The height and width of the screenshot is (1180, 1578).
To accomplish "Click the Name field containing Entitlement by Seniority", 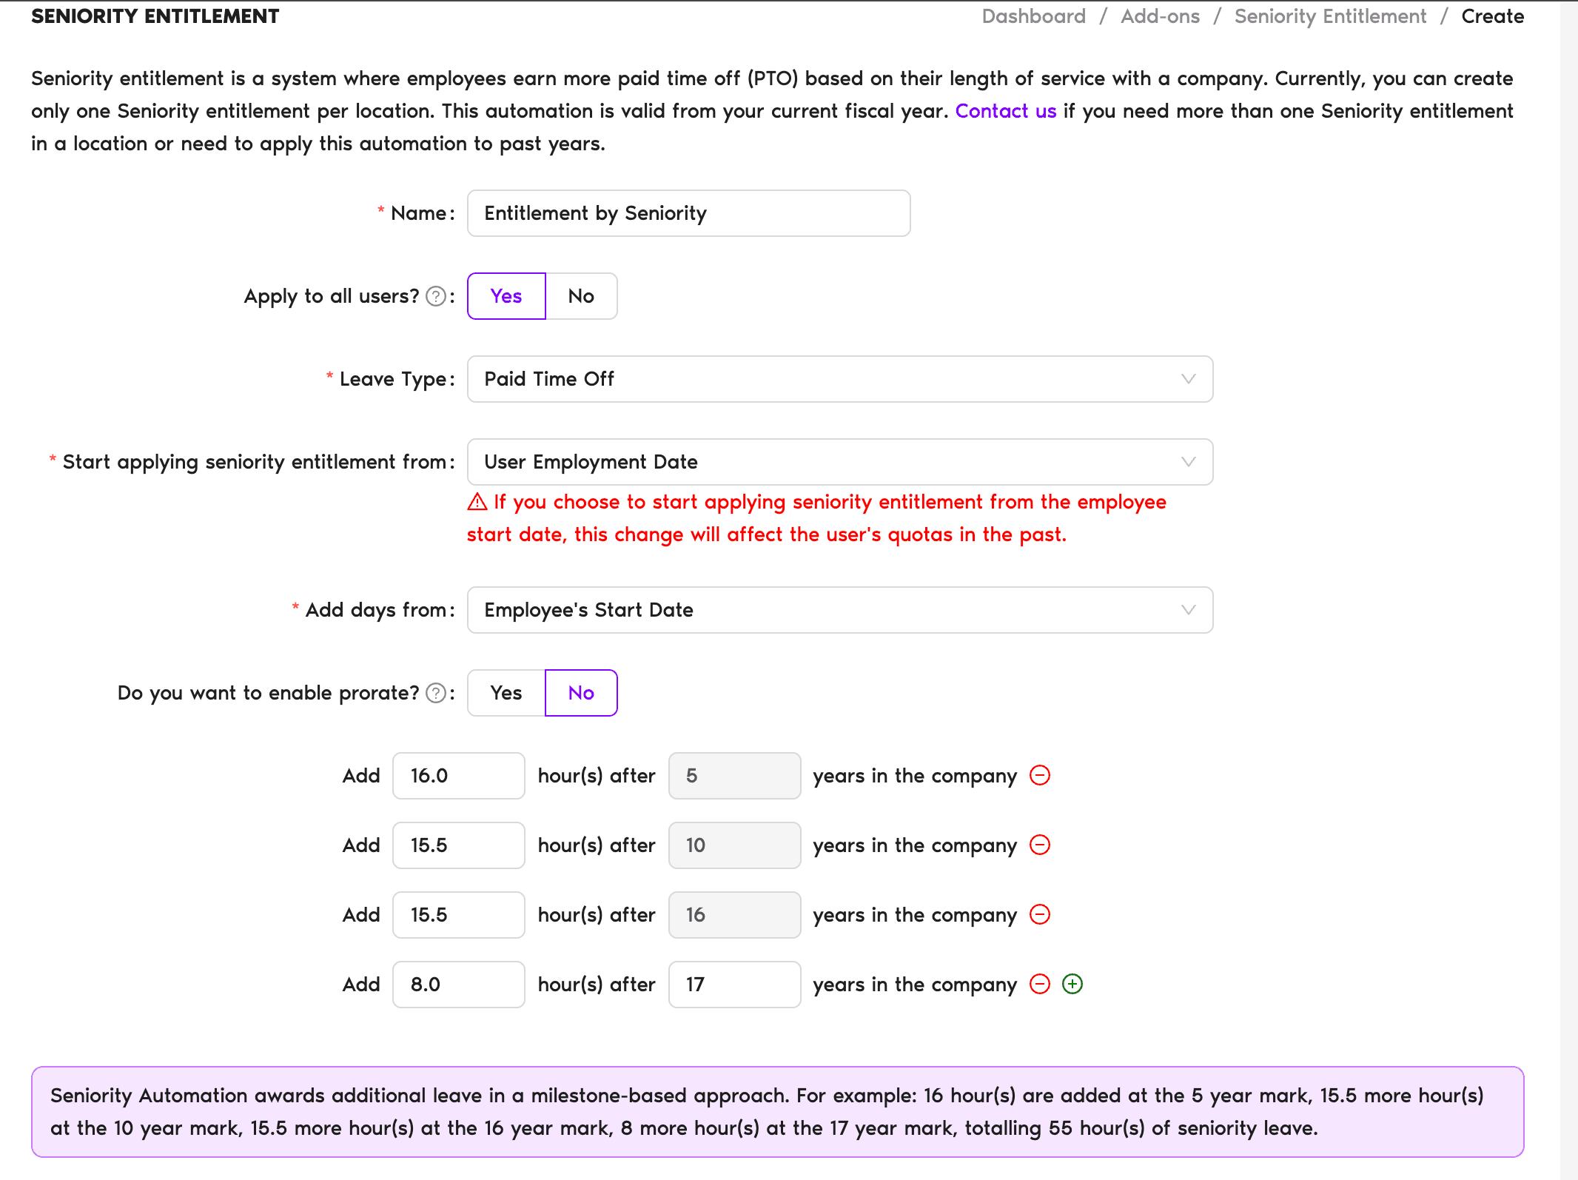I will pos(688,212).
